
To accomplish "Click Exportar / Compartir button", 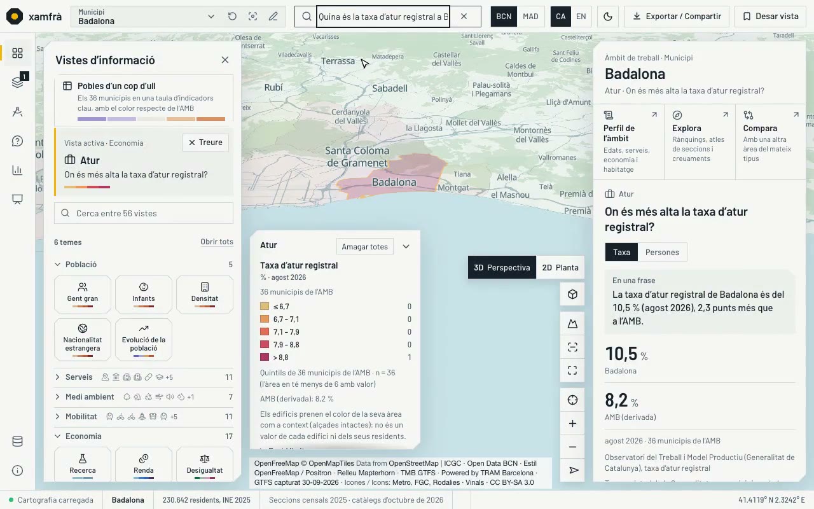I will (677, 17).
